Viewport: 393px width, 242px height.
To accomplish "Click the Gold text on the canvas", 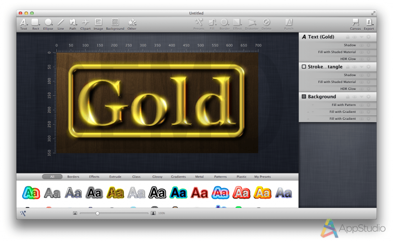I will [x=157, y=101].
